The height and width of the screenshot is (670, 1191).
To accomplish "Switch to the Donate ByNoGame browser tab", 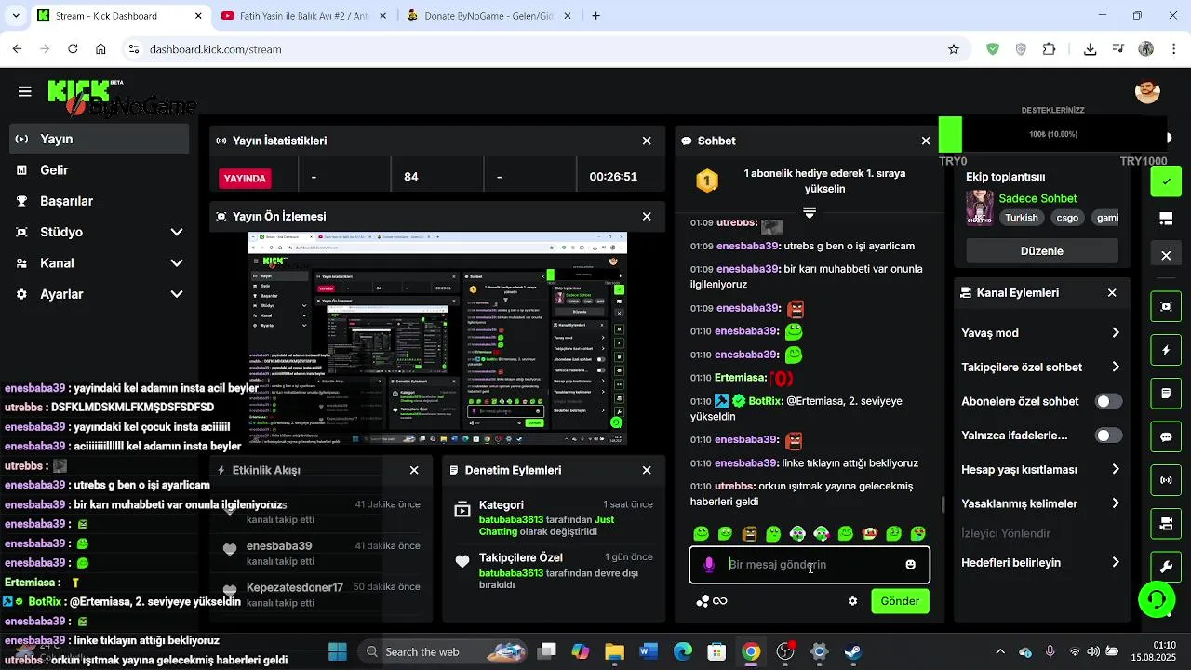I will point(491,16).
